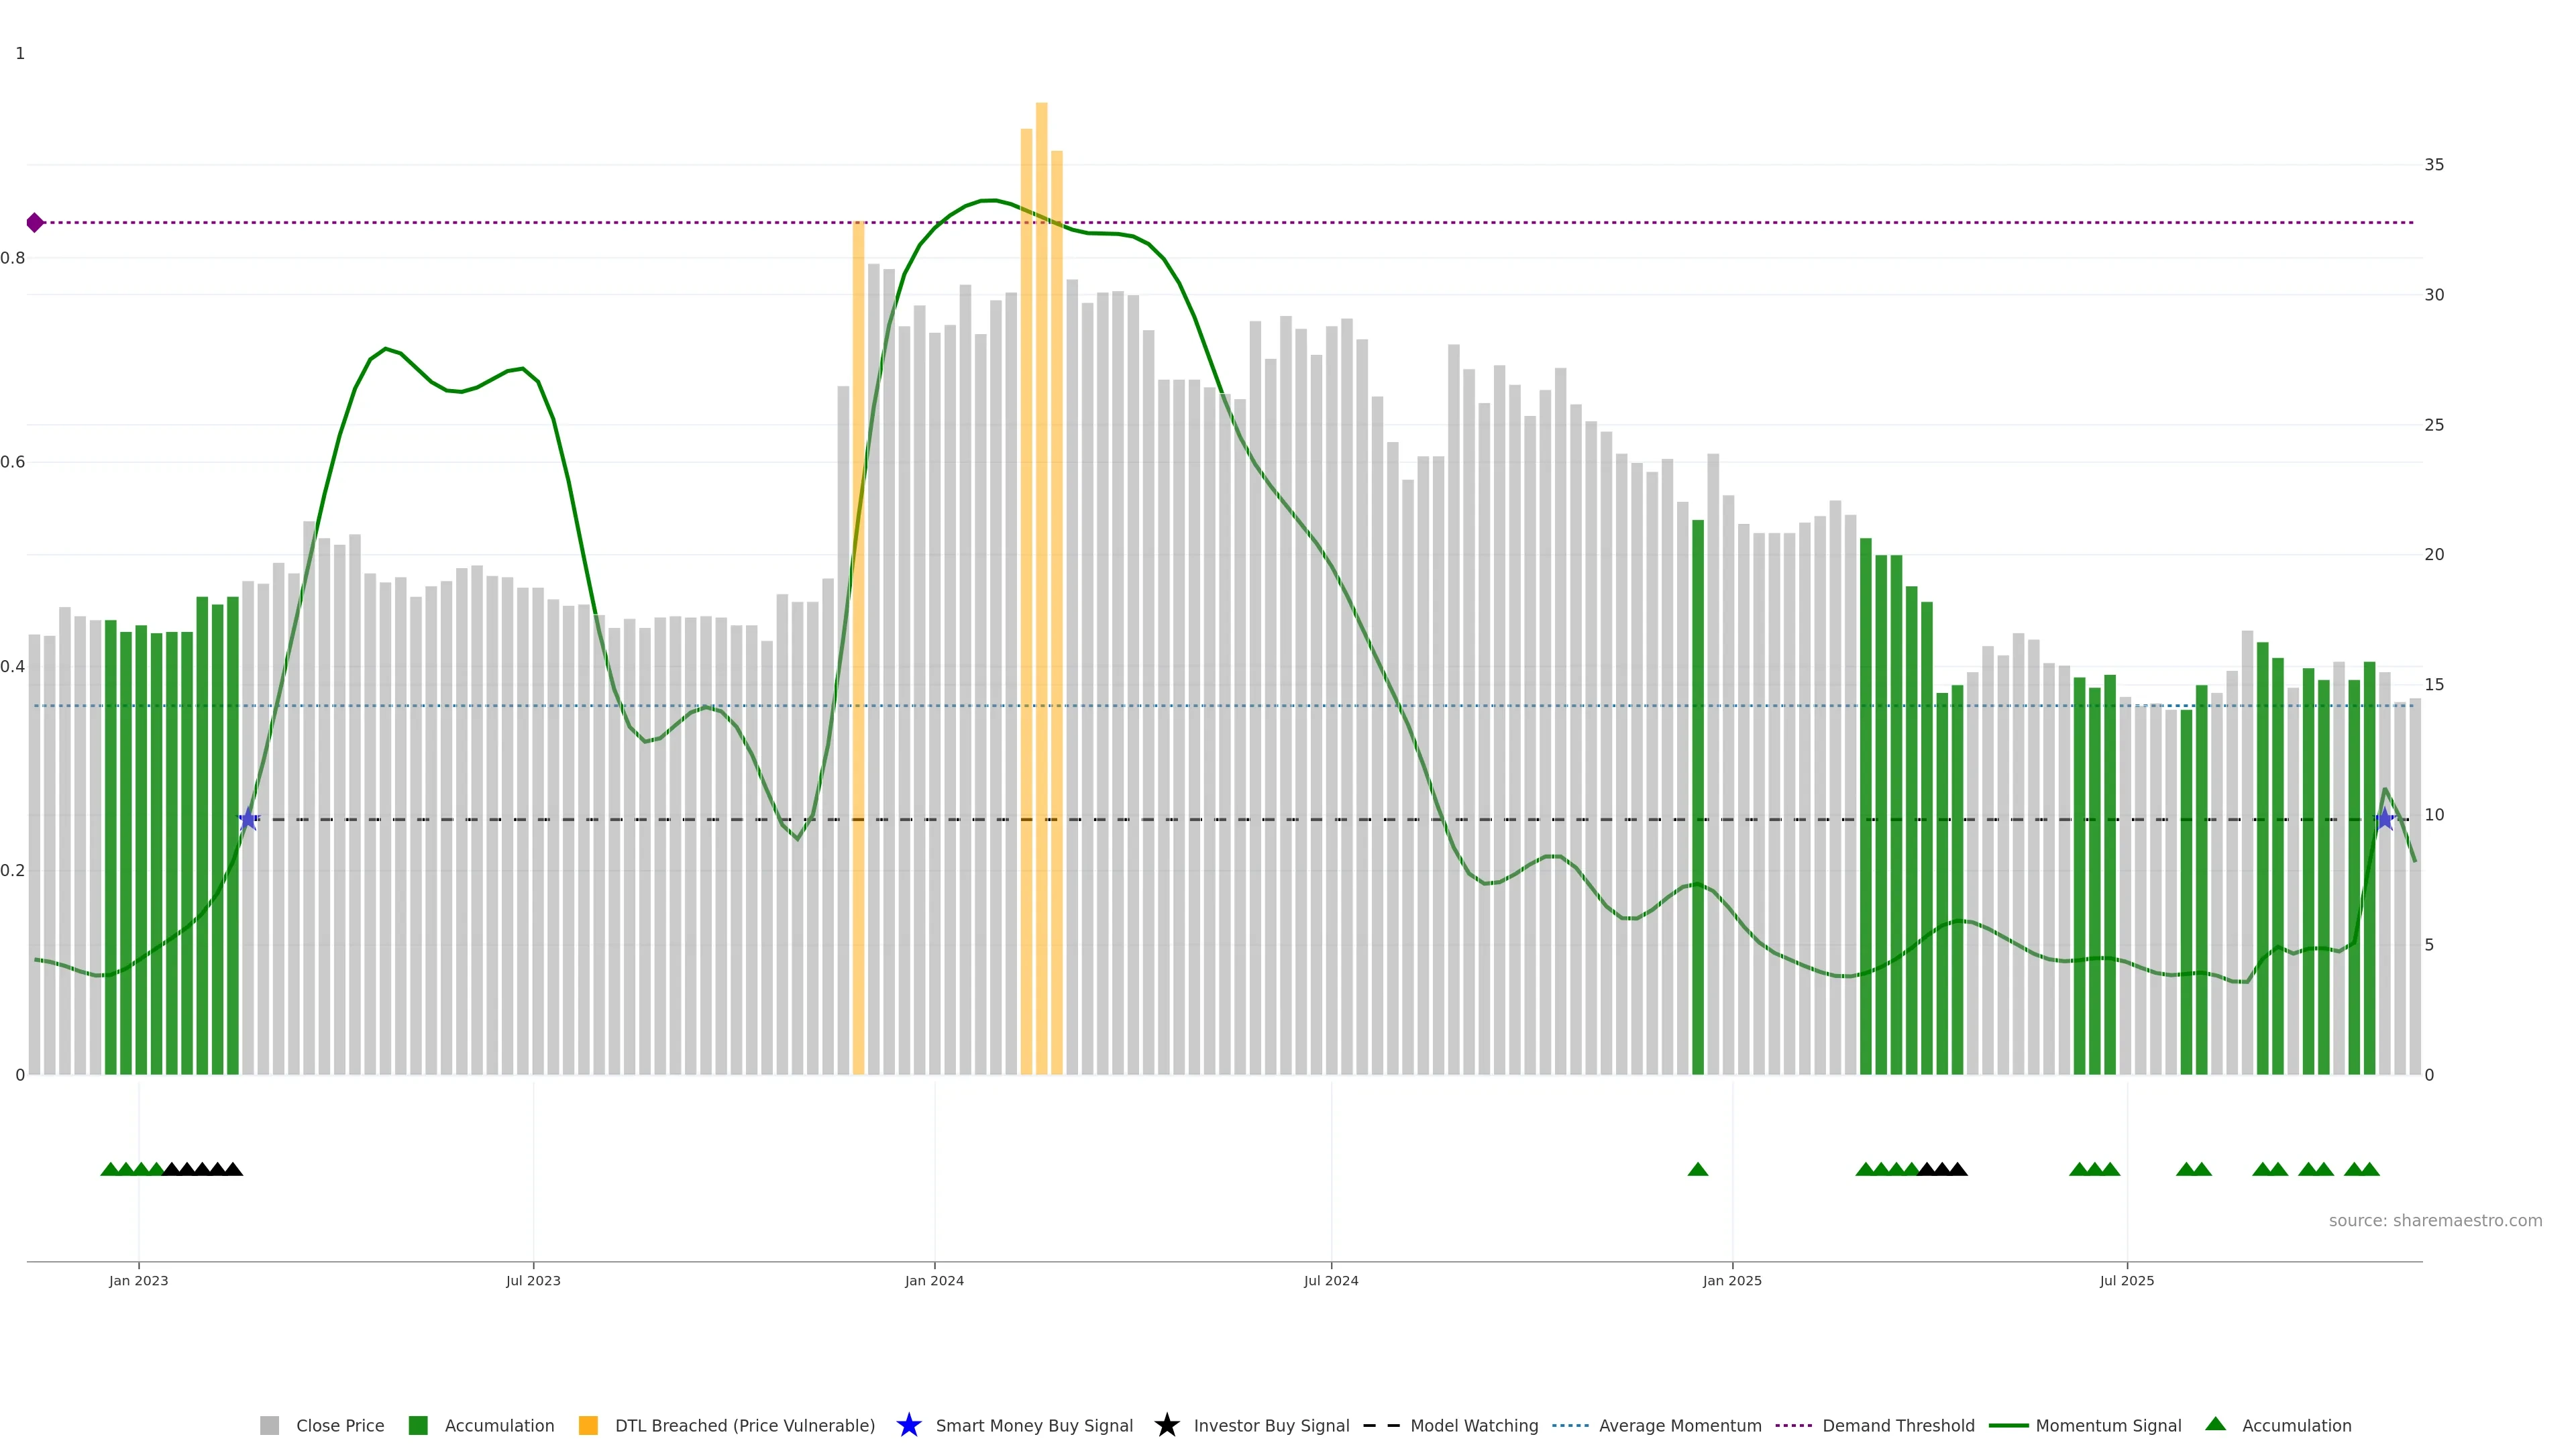Toggle Model Watching dashed line legend
The image size is (2576, 1449).
1473,1425
